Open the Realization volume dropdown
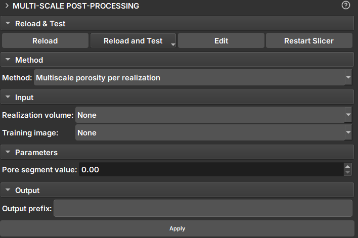The width and height of the screenshot is (358, 238). [348, 115]
